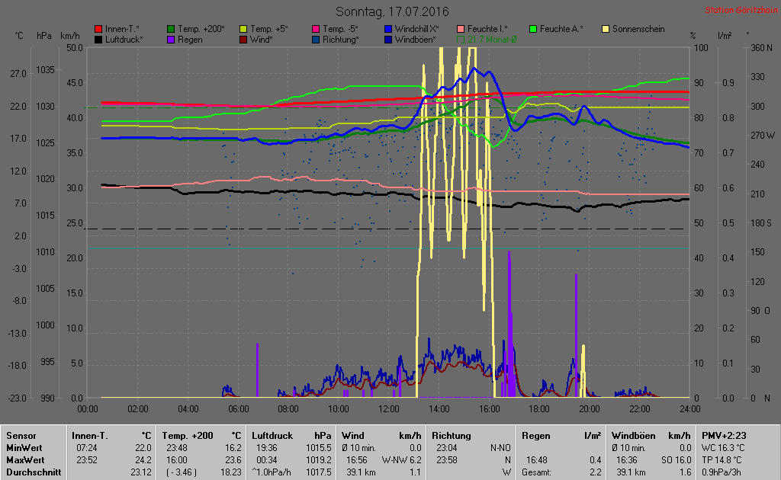781x480 pixels.
Task: Click the dark blue Windböen legend swatch
Action: click(388, 40)
